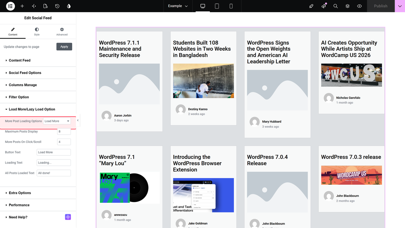This screenshot has height=228, width=405.
Task: Click the plus Add Element icon
Action: pyautogui.click(x=22, y=6)
